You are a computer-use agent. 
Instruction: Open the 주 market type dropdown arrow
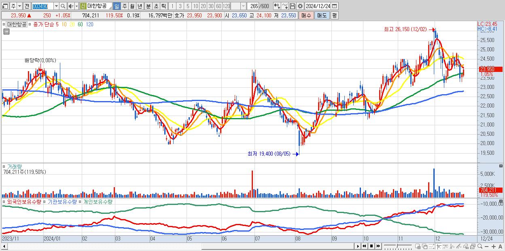pos(19,6)
